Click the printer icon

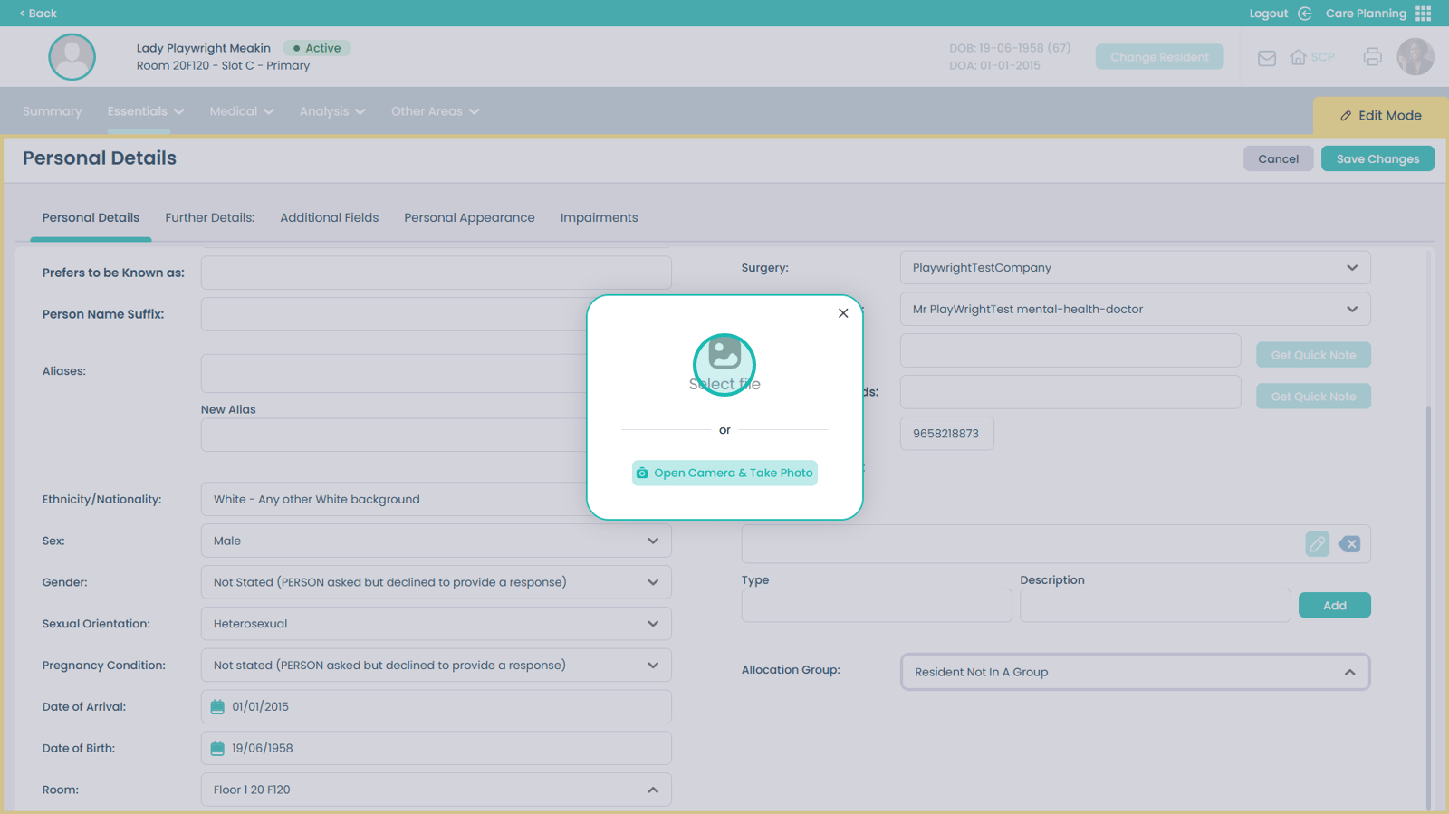[x=1372, y=57]
